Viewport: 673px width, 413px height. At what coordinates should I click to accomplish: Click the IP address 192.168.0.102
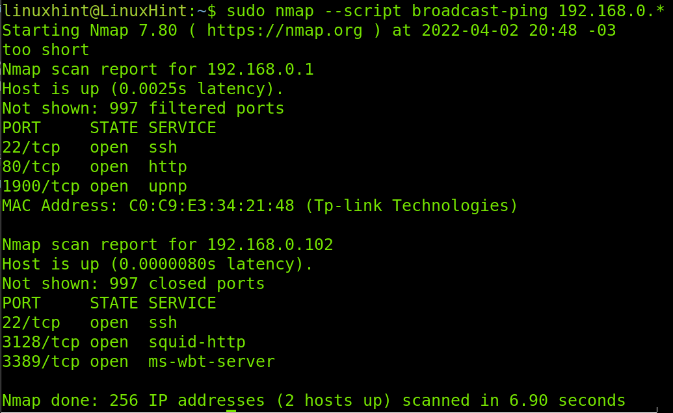coord(270,245)
